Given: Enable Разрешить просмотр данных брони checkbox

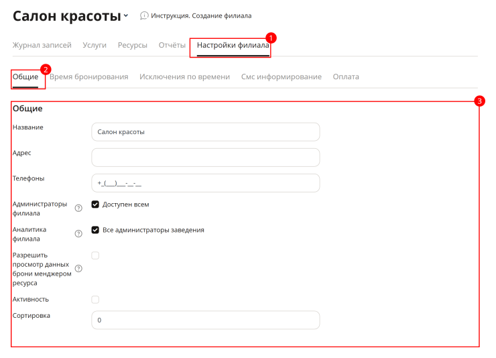Looking at the screenshot, I should click(x=95, y=255).
